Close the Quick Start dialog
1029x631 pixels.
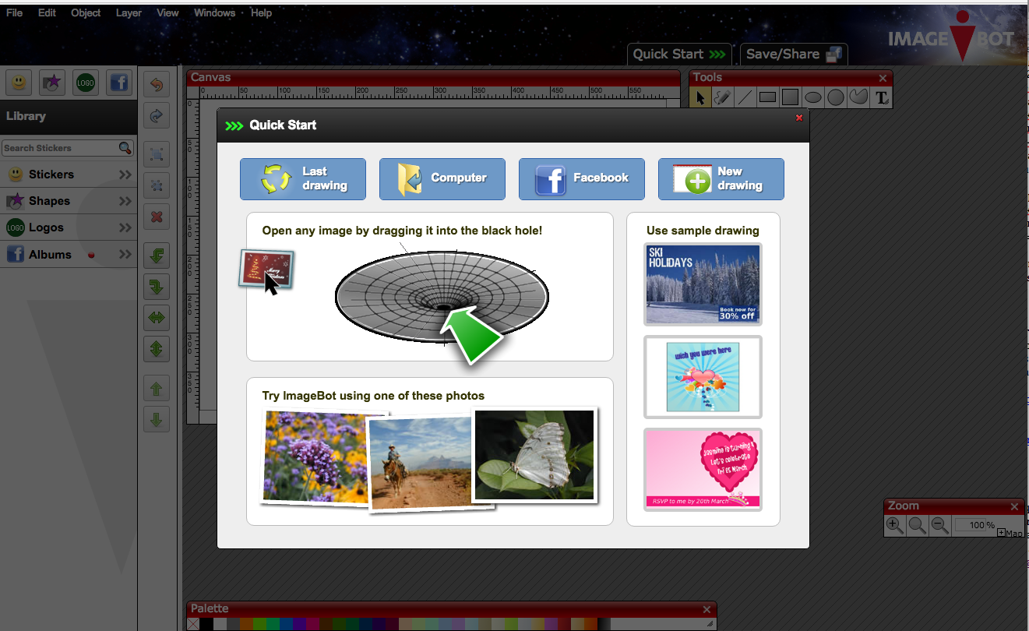pos(798,118)
